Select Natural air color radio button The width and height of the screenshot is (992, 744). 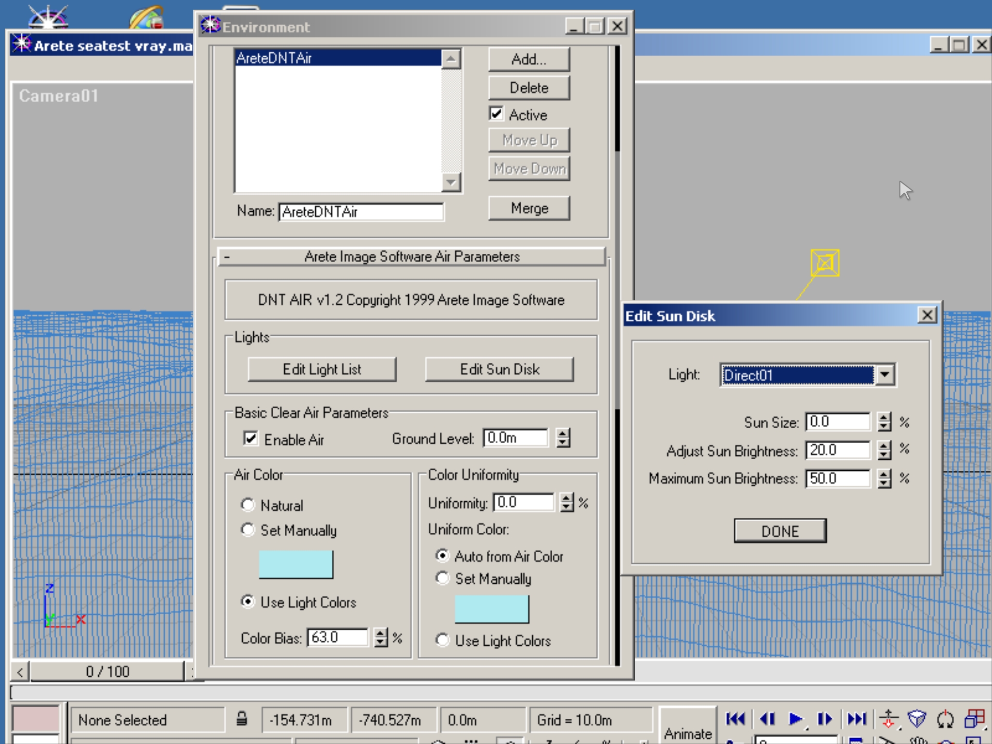(x=248, y=505)
